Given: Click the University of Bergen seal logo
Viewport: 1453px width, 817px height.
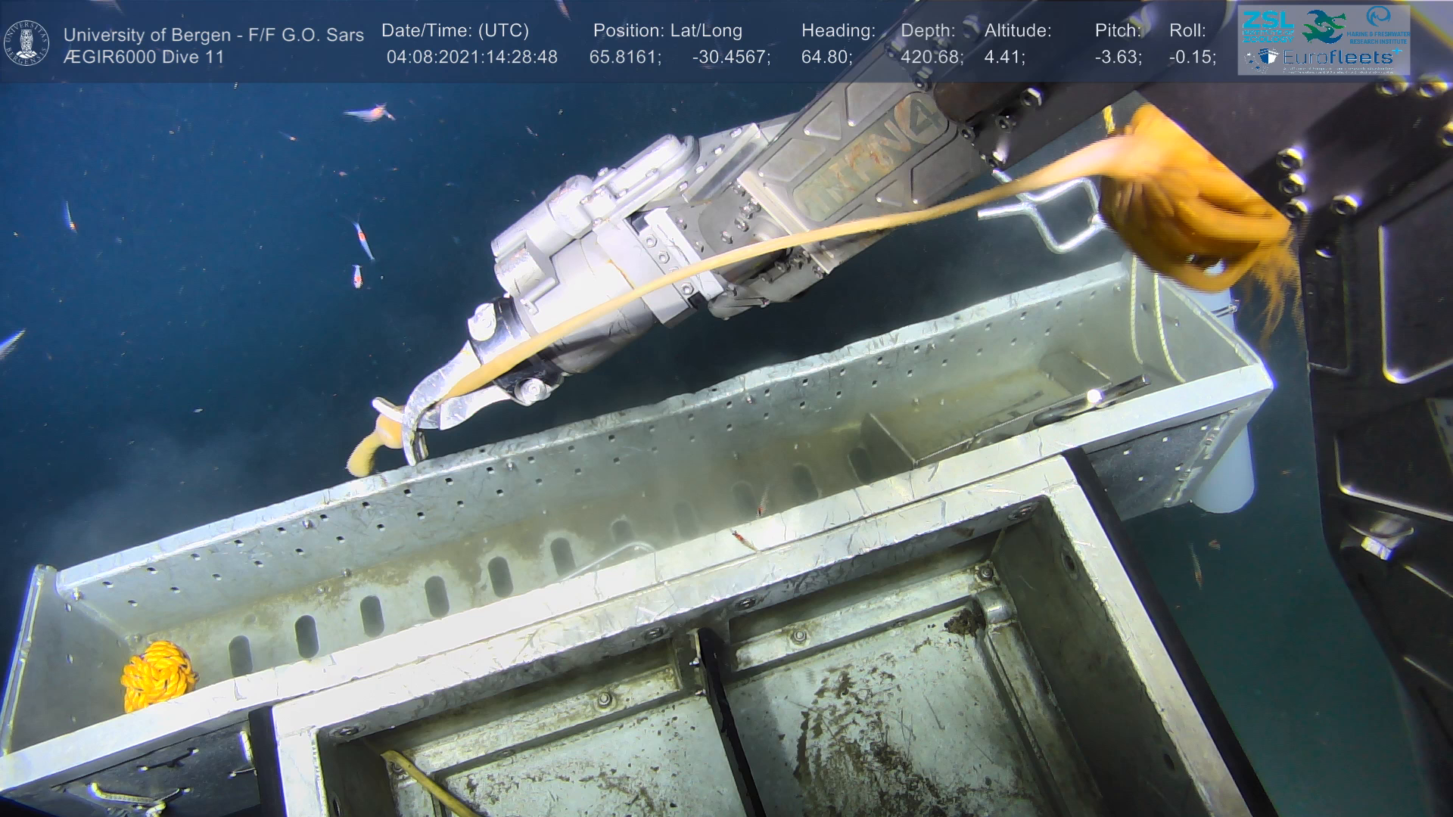Looking at the screenshot, I should point(26,43).
